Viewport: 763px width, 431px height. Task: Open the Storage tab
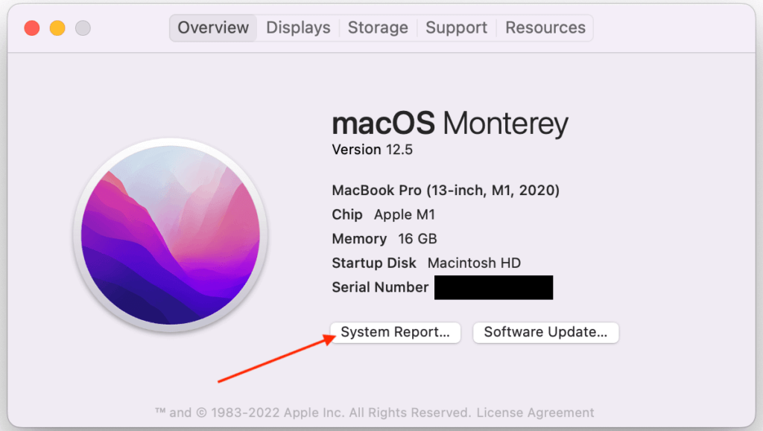[x=378, y=28]
